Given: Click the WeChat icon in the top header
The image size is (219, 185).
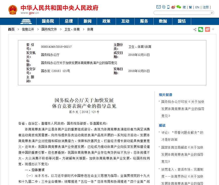Looking at the screenshot, I should pos(178,7).
